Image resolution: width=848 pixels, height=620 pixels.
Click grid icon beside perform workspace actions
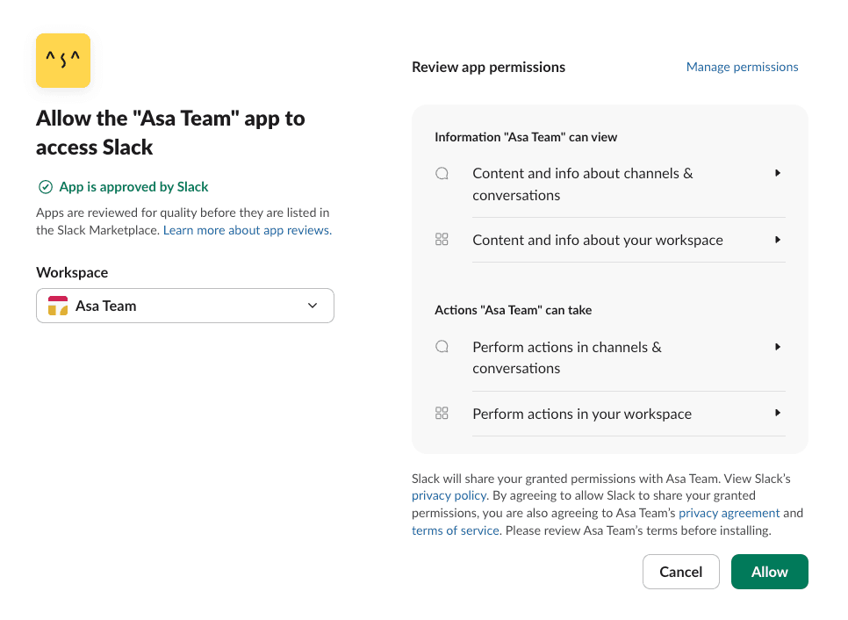click(x=442, y=414)
